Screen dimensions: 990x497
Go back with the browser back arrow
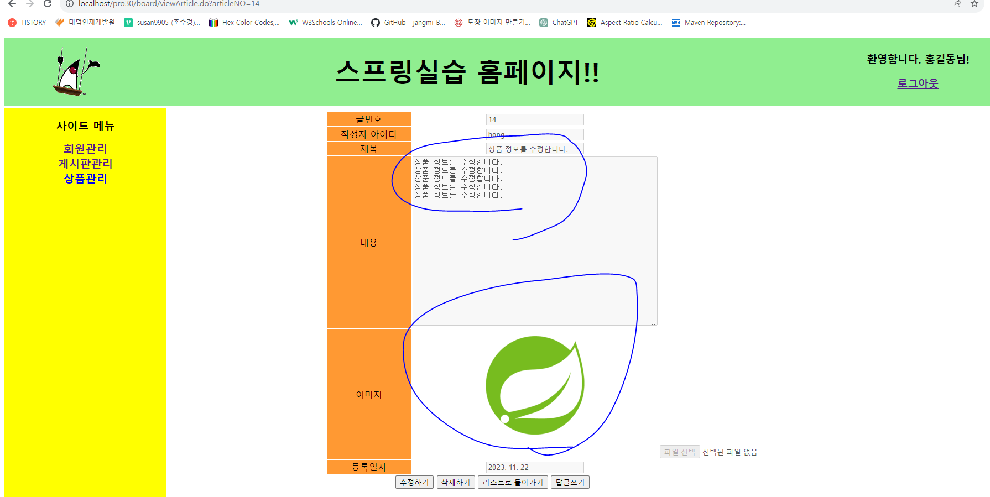coord(12,4)
